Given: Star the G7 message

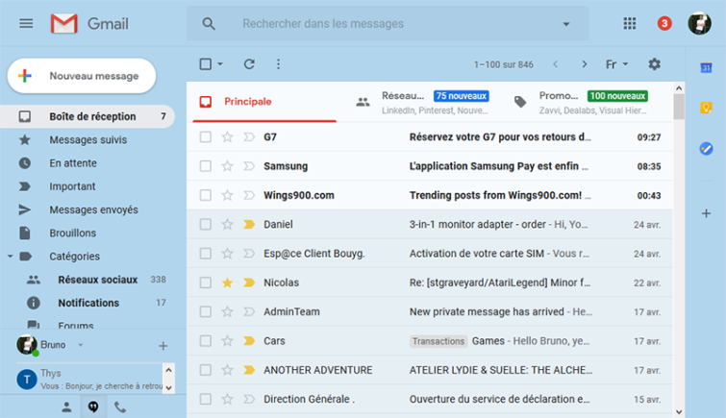Looking at the screenshot, I should point(227,137).
